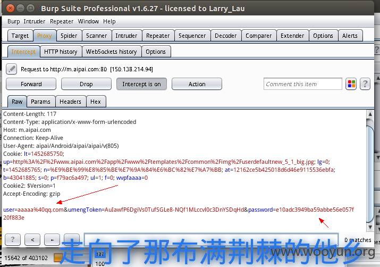380x267 pixels.
Task: Click the '+' search options button
Action: point(52,239)
